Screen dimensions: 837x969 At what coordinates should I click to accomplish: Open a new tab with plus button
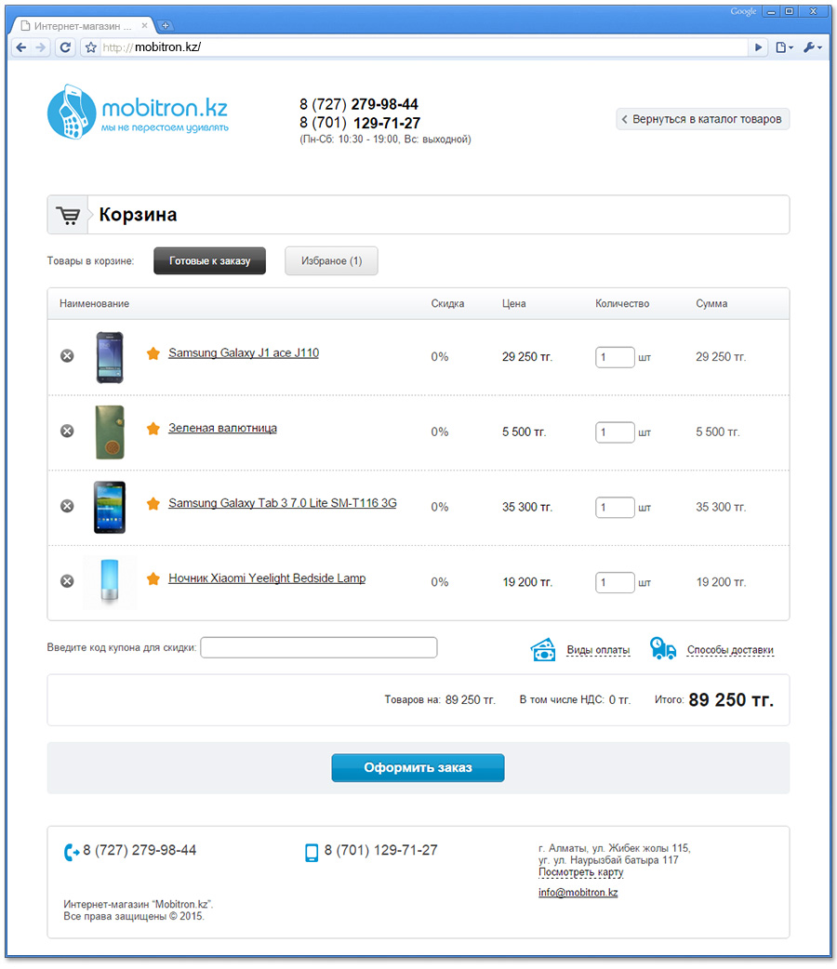(165, 25)
